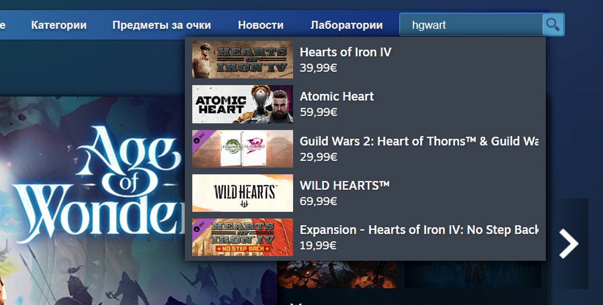Click the search field containing 'hgwart'
This screenshot has height=305, width=603.
coord(471,25)
